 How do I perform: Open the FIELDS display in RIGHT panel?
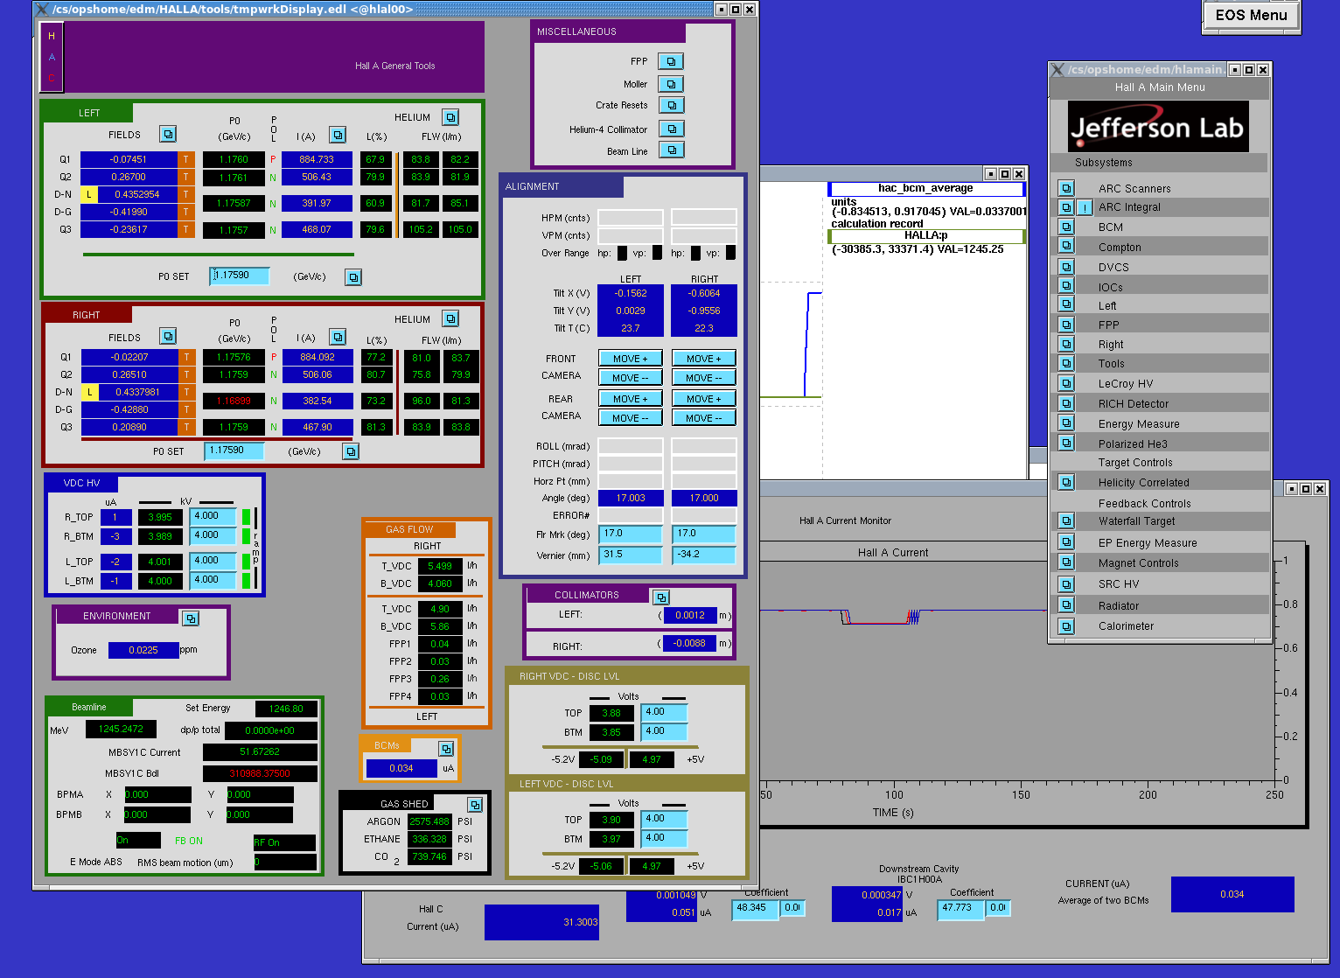click(168, 336)
